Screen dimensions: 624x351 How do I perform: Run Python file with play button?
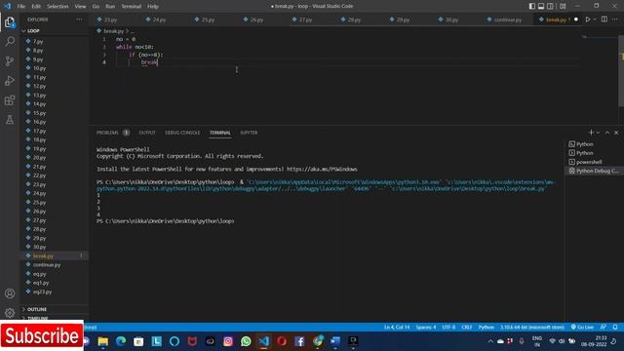[587, 19]
